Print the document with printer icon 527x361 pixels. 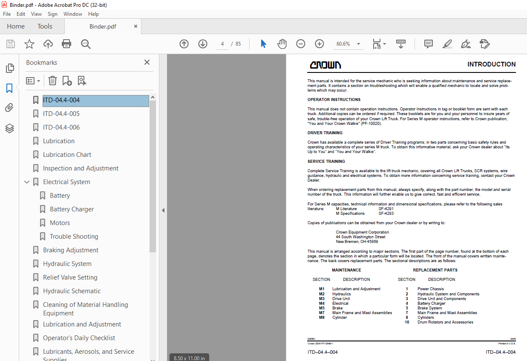click(66, 44)
